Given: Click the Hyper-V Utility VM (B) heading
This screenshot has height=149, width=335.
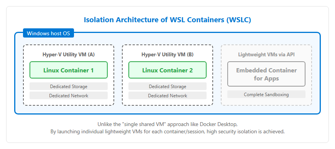Looking at the screenshot, I should pyautogui.click(x=167, y=54).
